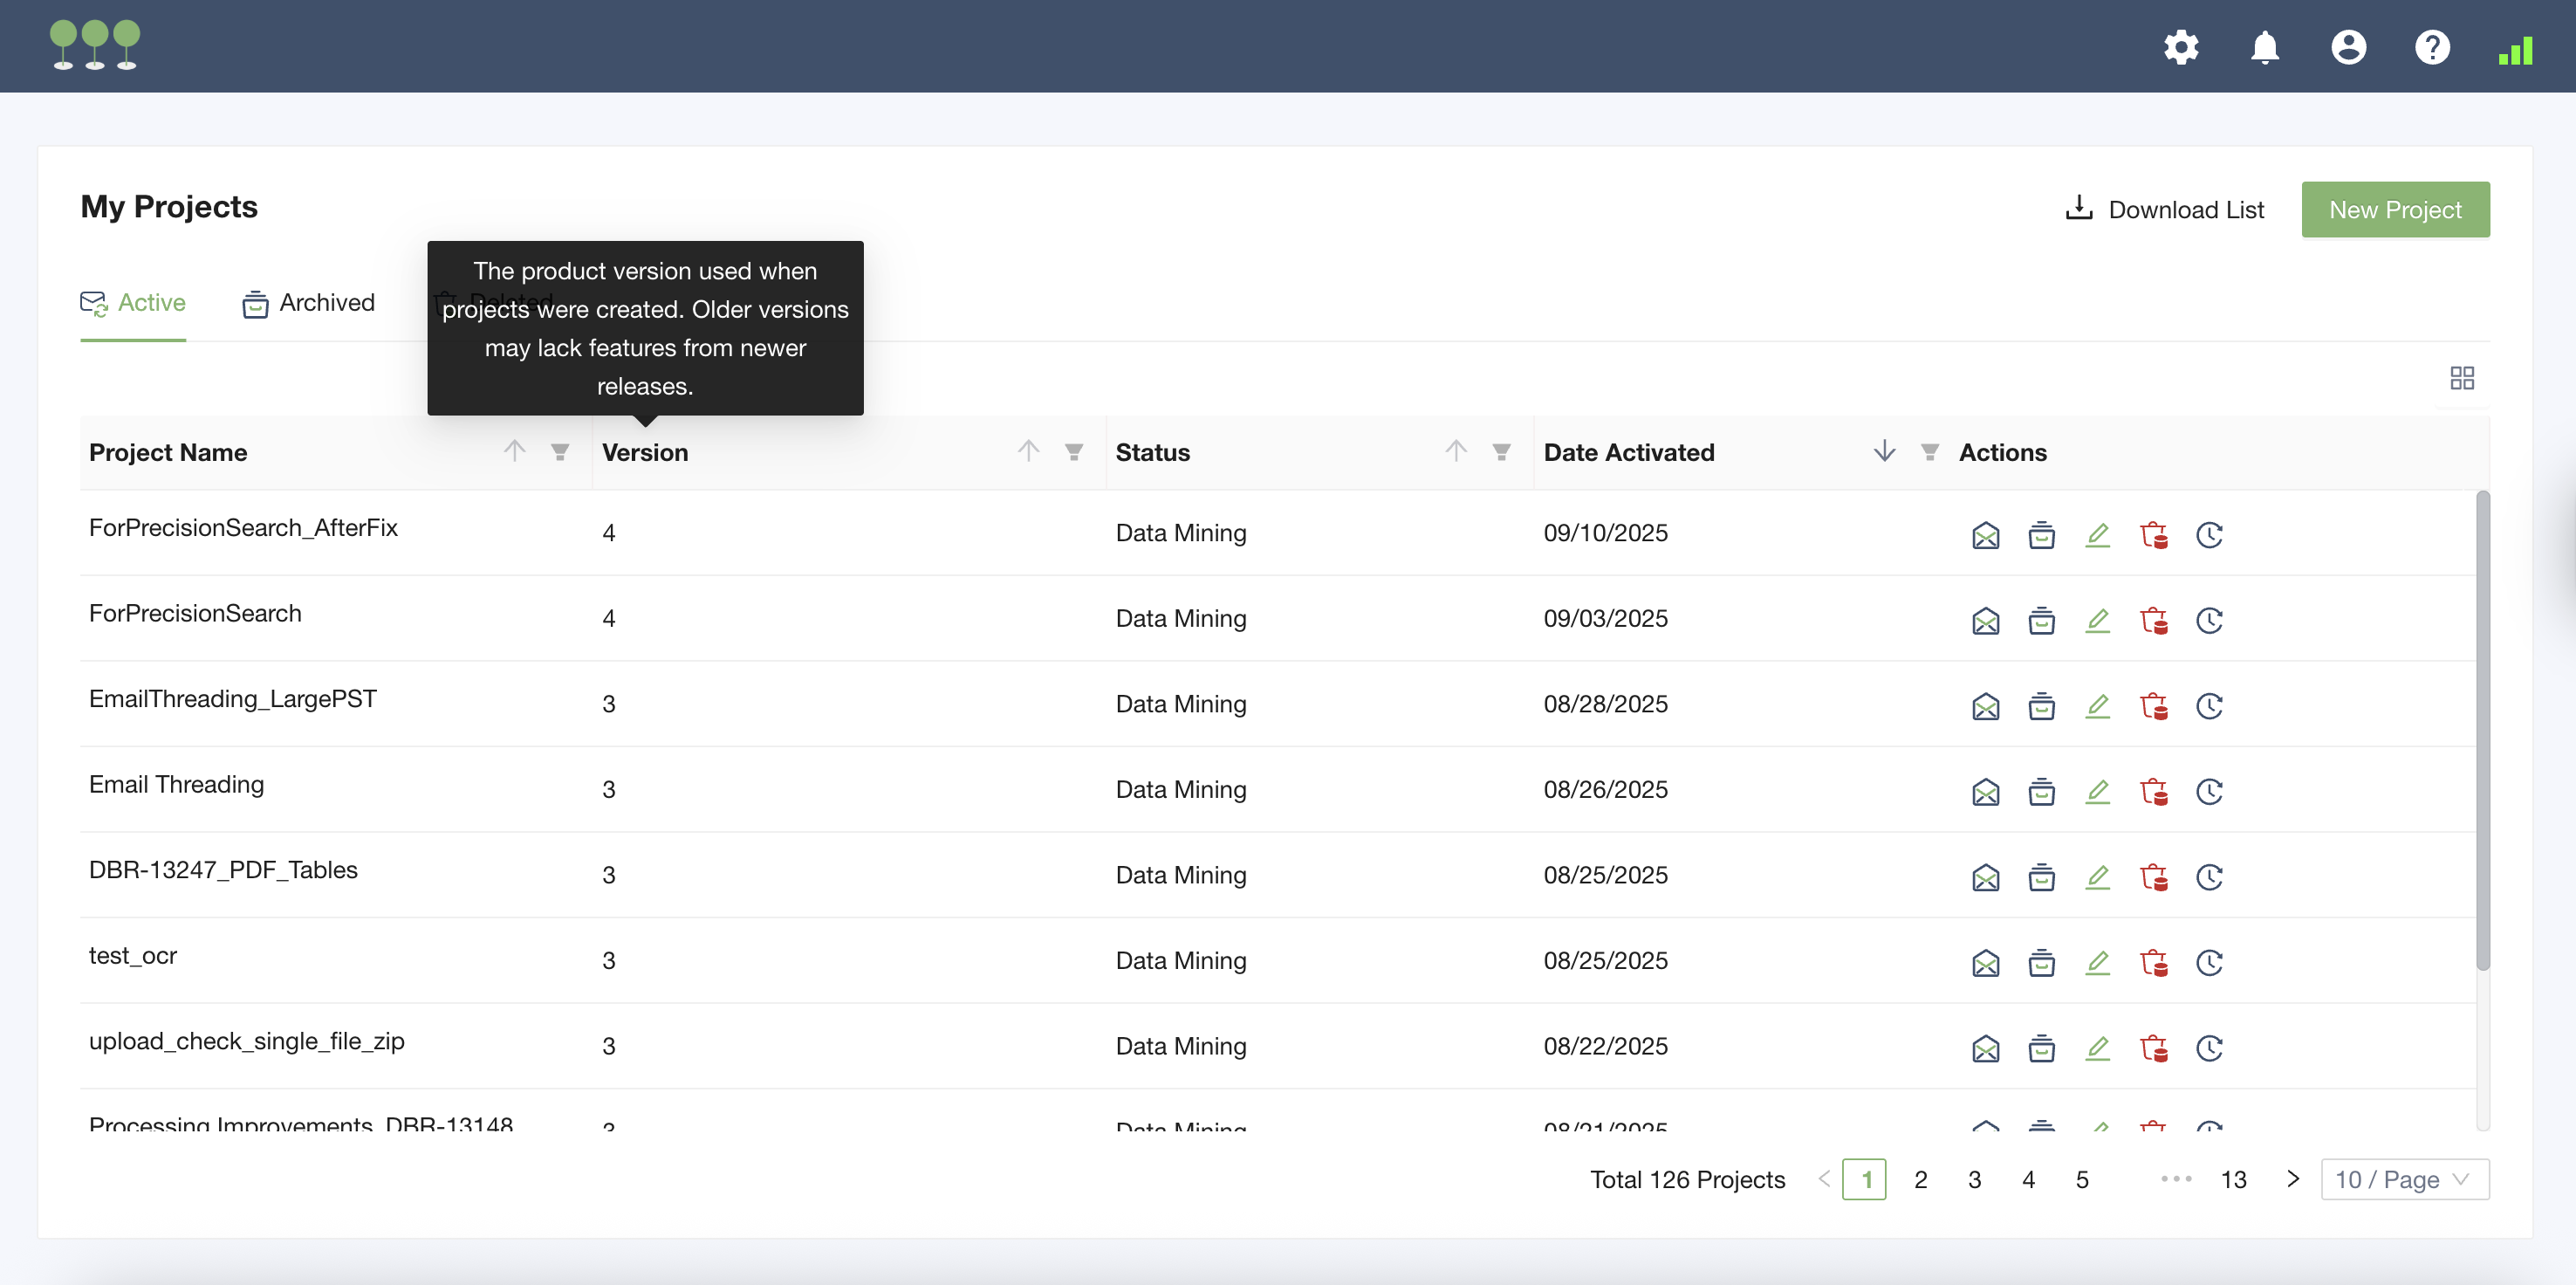Select the Active projects tab
This screenshot has height=1285, width=2576.
point(133,303)
